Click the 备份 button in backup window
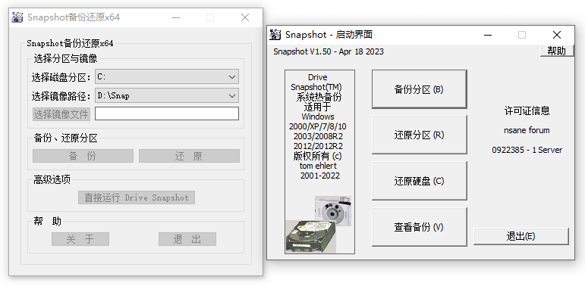The width and height of the screenshot is (585, 286). [83, 156]
